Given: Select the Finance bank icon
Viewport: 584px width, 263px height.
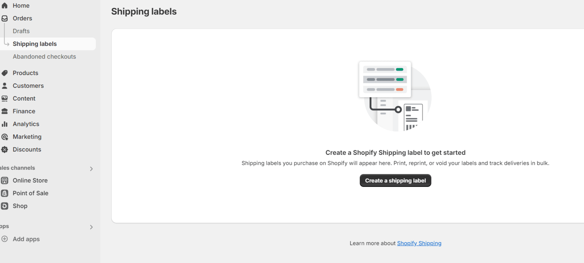Looking at the screenshot, I should click(x=4, y=111).
